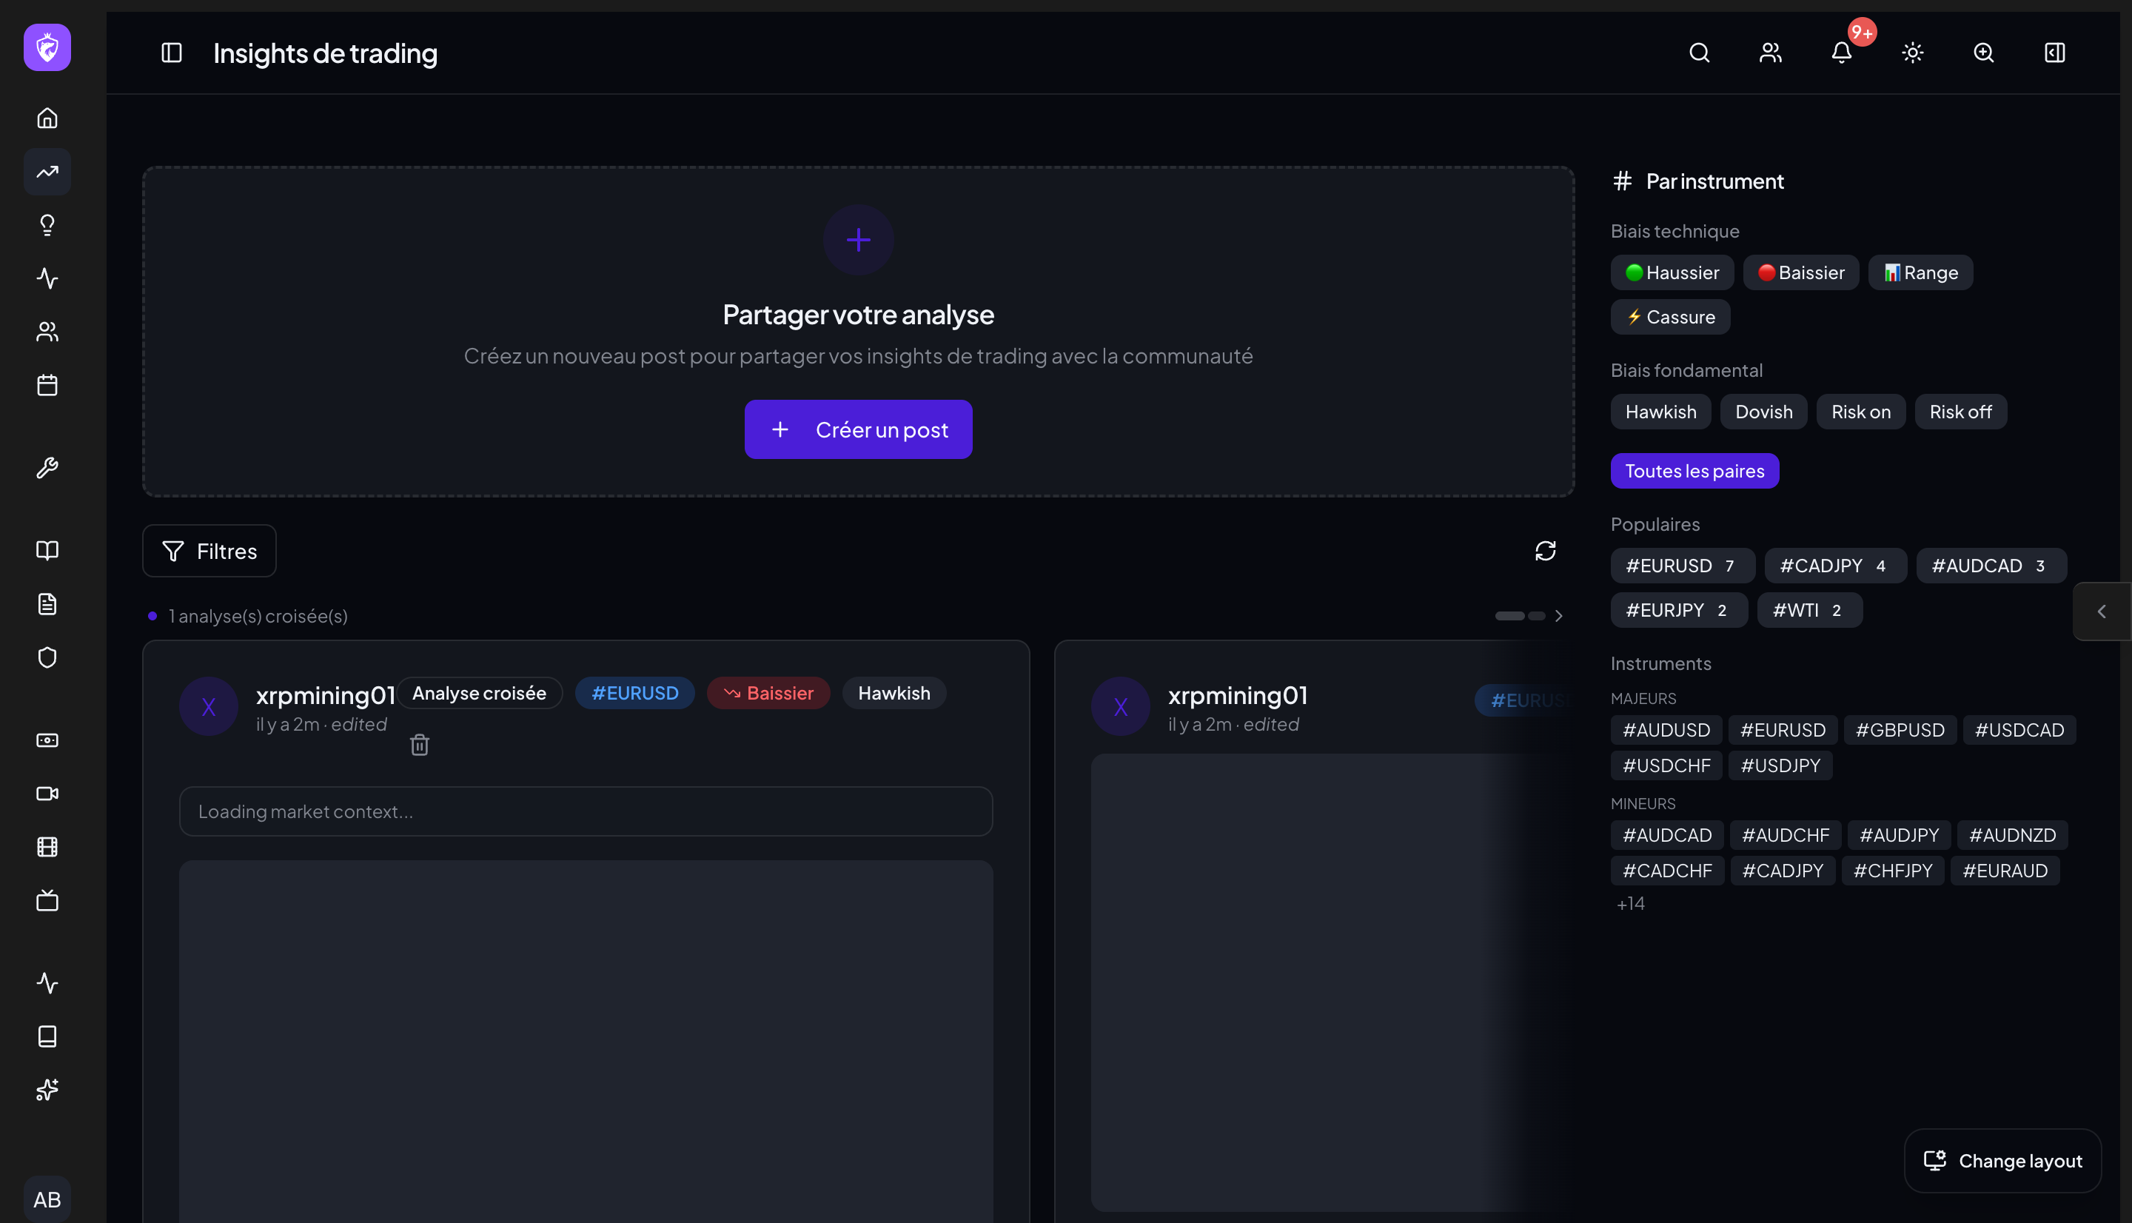
Task: Choose #AUDNZD under Mineurs
Action: [2012, 835]
